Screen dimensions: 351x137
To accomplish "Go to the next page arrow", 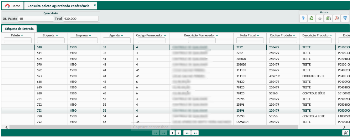I will click(187, 133).
